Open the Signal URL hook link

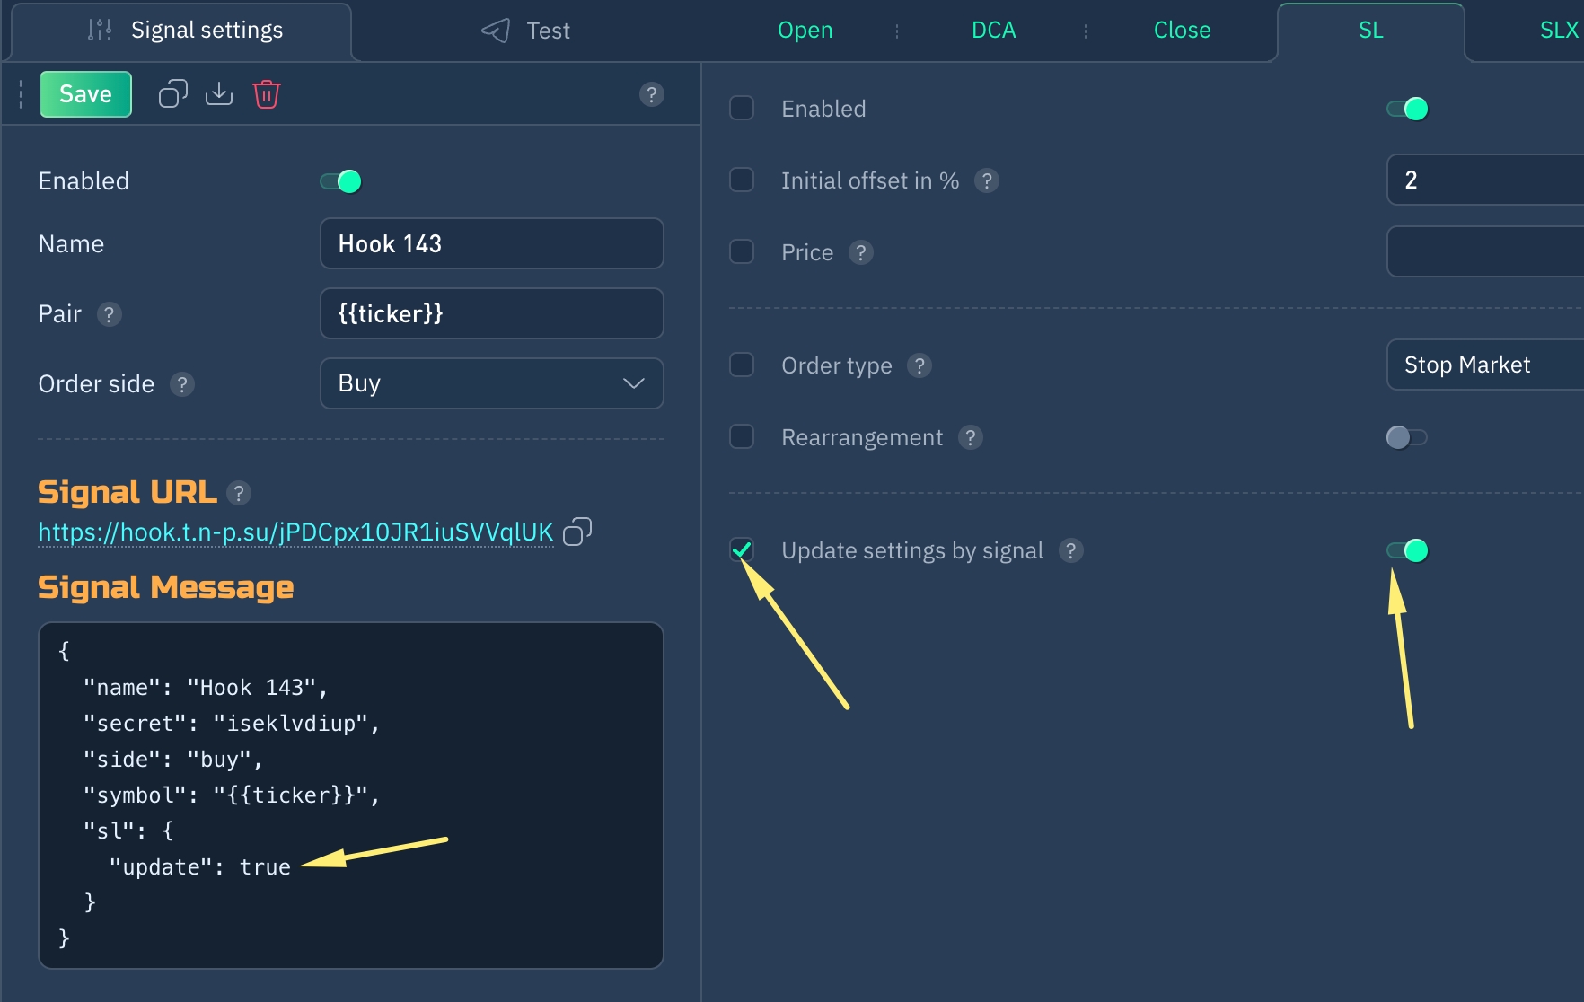pyautogui.click(x=295, y=532)
